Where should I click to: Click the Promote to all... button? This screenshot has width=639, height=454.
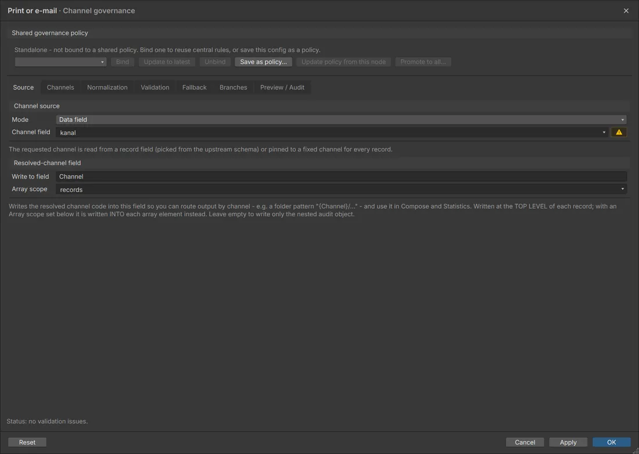423,62
